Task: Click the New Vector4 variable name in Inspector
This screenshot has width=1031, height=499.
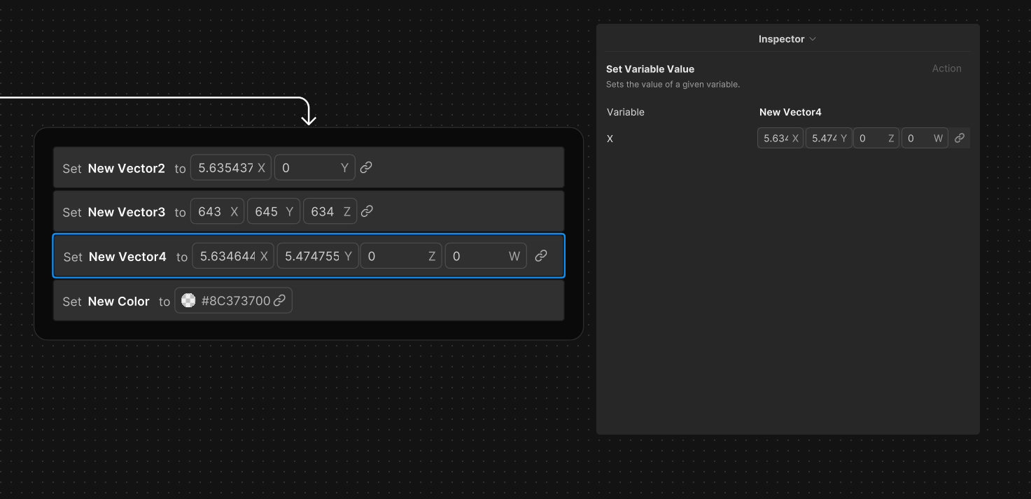Action: pyautogui.click(x=790, y=112)
